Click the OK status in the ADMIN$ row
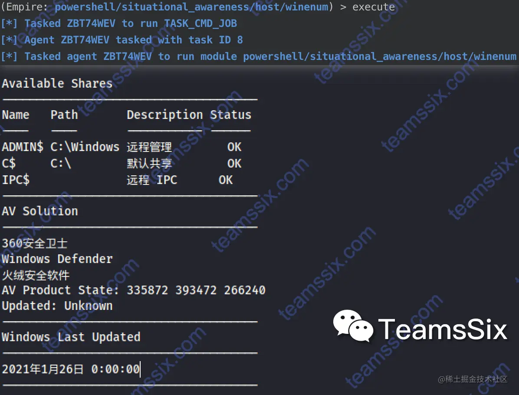This screenshot has width=519, height=395. coord(234,147)
